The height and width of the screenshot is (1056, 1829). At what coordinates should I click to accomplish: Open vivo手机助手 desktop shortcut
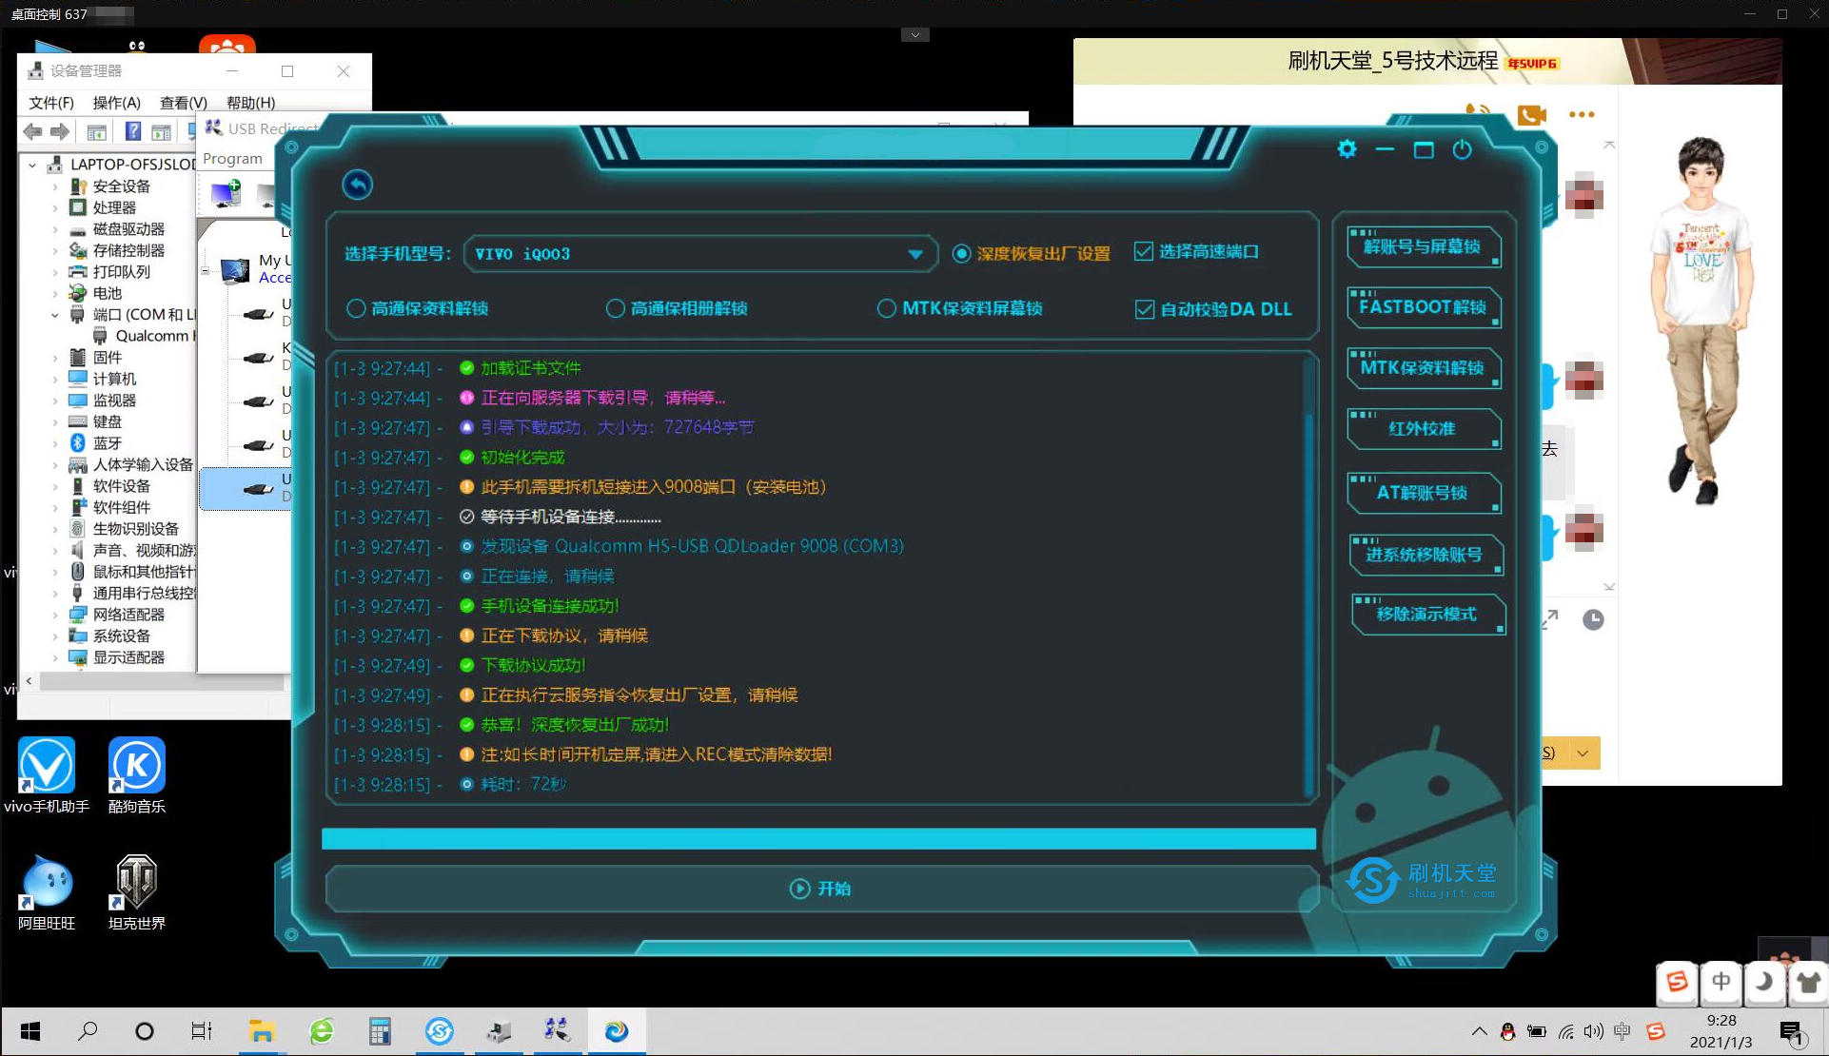tap(47, 776)
